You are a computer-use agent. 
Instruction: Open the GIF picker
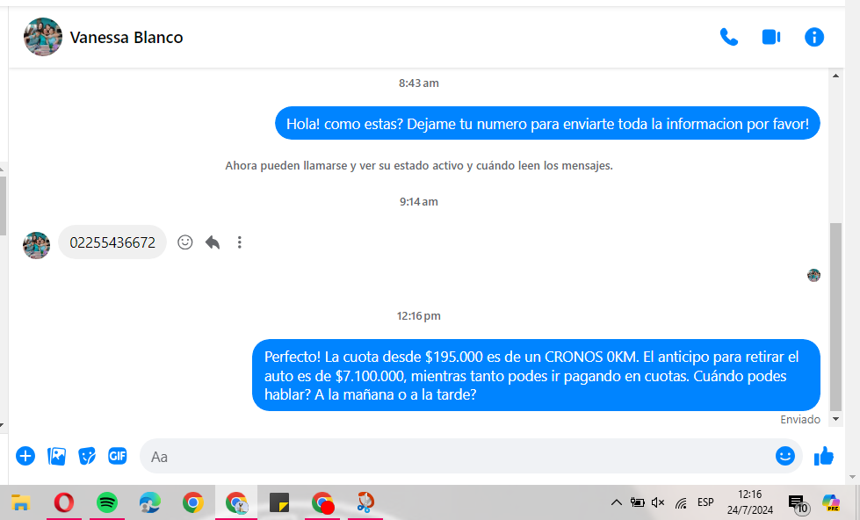click(118, 456)
